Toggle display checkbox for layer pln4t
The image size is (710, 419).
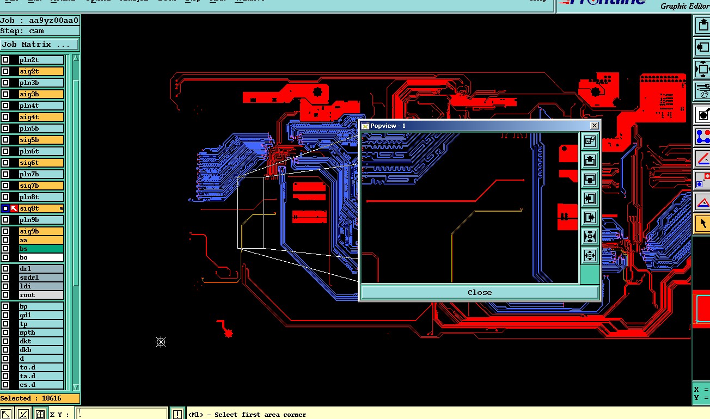[5, 106]
